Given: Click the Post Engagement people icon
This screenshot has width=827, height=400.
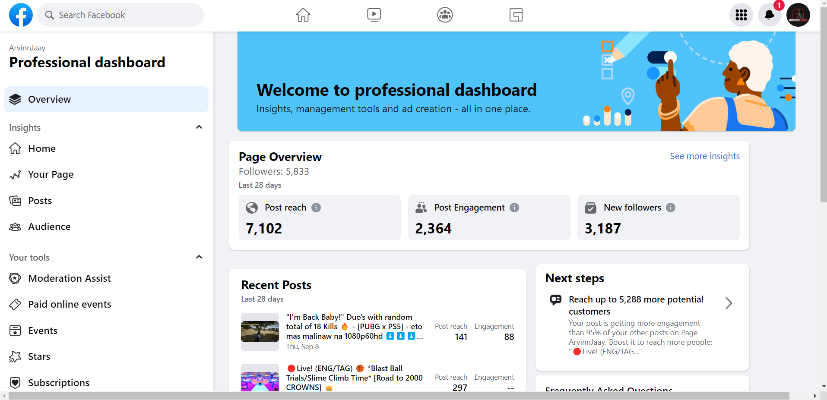Looking at the screenshot, I should [x=421, y=208].
